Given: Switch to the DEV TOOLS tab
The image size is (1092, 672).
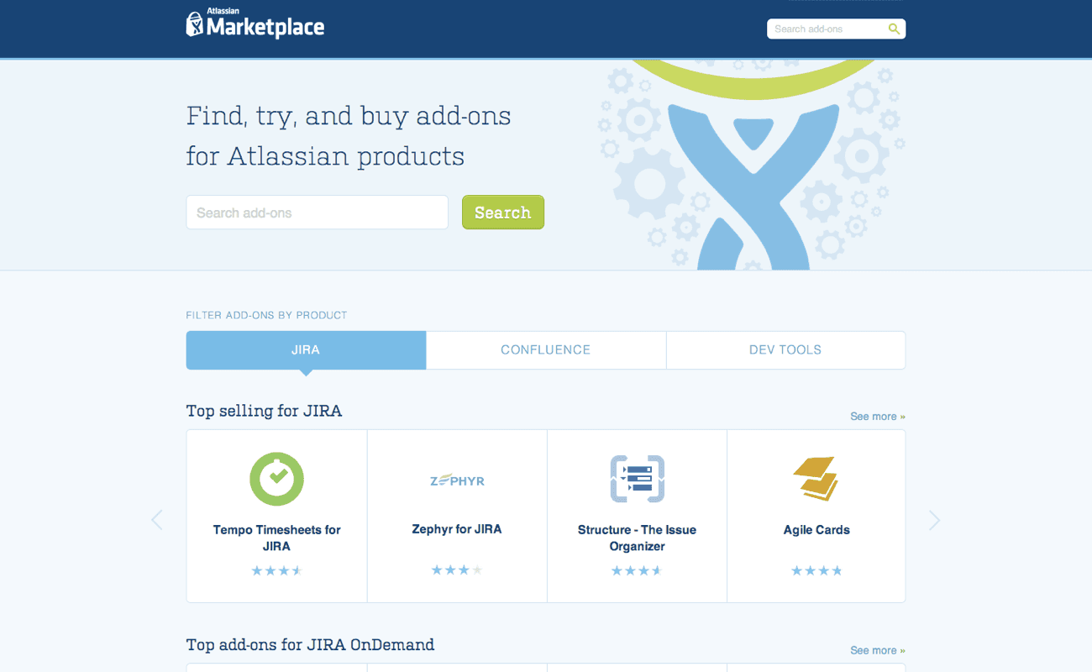Looking at the screenshot, I should point(785,349).
